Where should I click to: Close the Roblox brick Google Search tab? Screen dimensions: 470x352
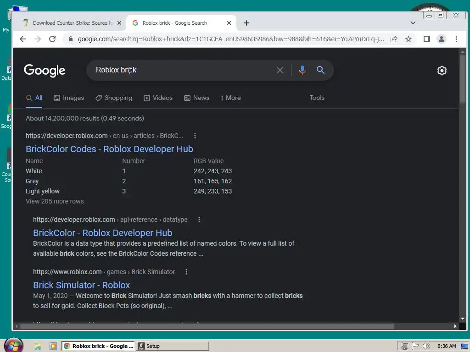[x=229, y=23]
